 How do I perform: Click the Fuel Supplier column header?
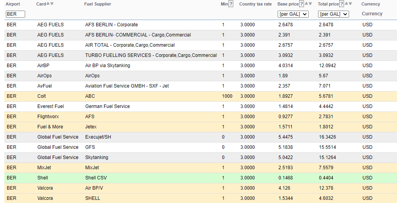97,4
